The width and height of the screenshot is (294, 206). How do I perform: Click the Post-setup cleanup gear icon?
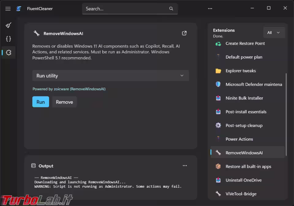click(x=218, y=125)
